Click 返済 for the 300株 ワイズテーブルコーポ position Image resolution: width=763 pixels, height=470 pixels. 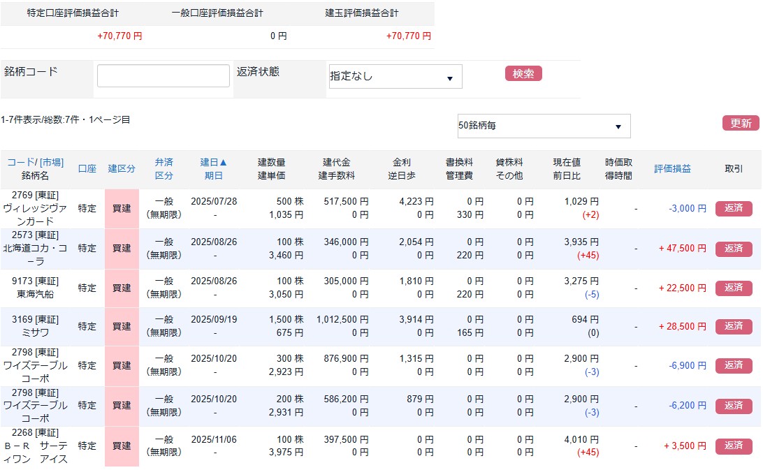(734, 365)
